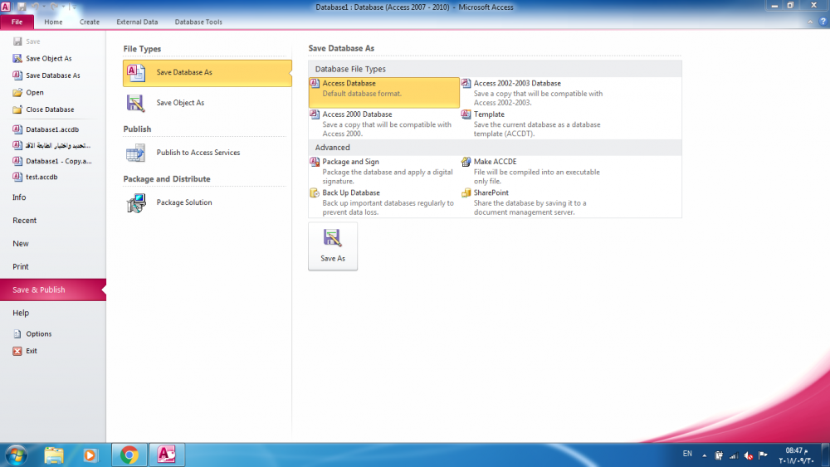The width and height of the screenshot is (830, 467).
Task: Select Save Database As under File Types
Action: 207,72
